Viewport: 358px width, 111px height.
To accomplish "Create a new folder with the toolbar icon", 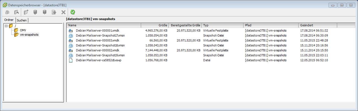I will pos(26,12).
